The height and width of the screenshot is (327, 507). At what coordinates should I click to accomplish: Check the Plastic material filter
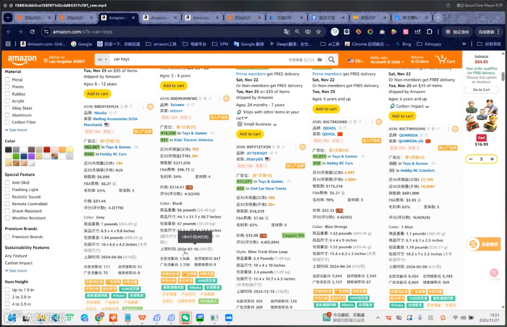[x=7, y=87]
